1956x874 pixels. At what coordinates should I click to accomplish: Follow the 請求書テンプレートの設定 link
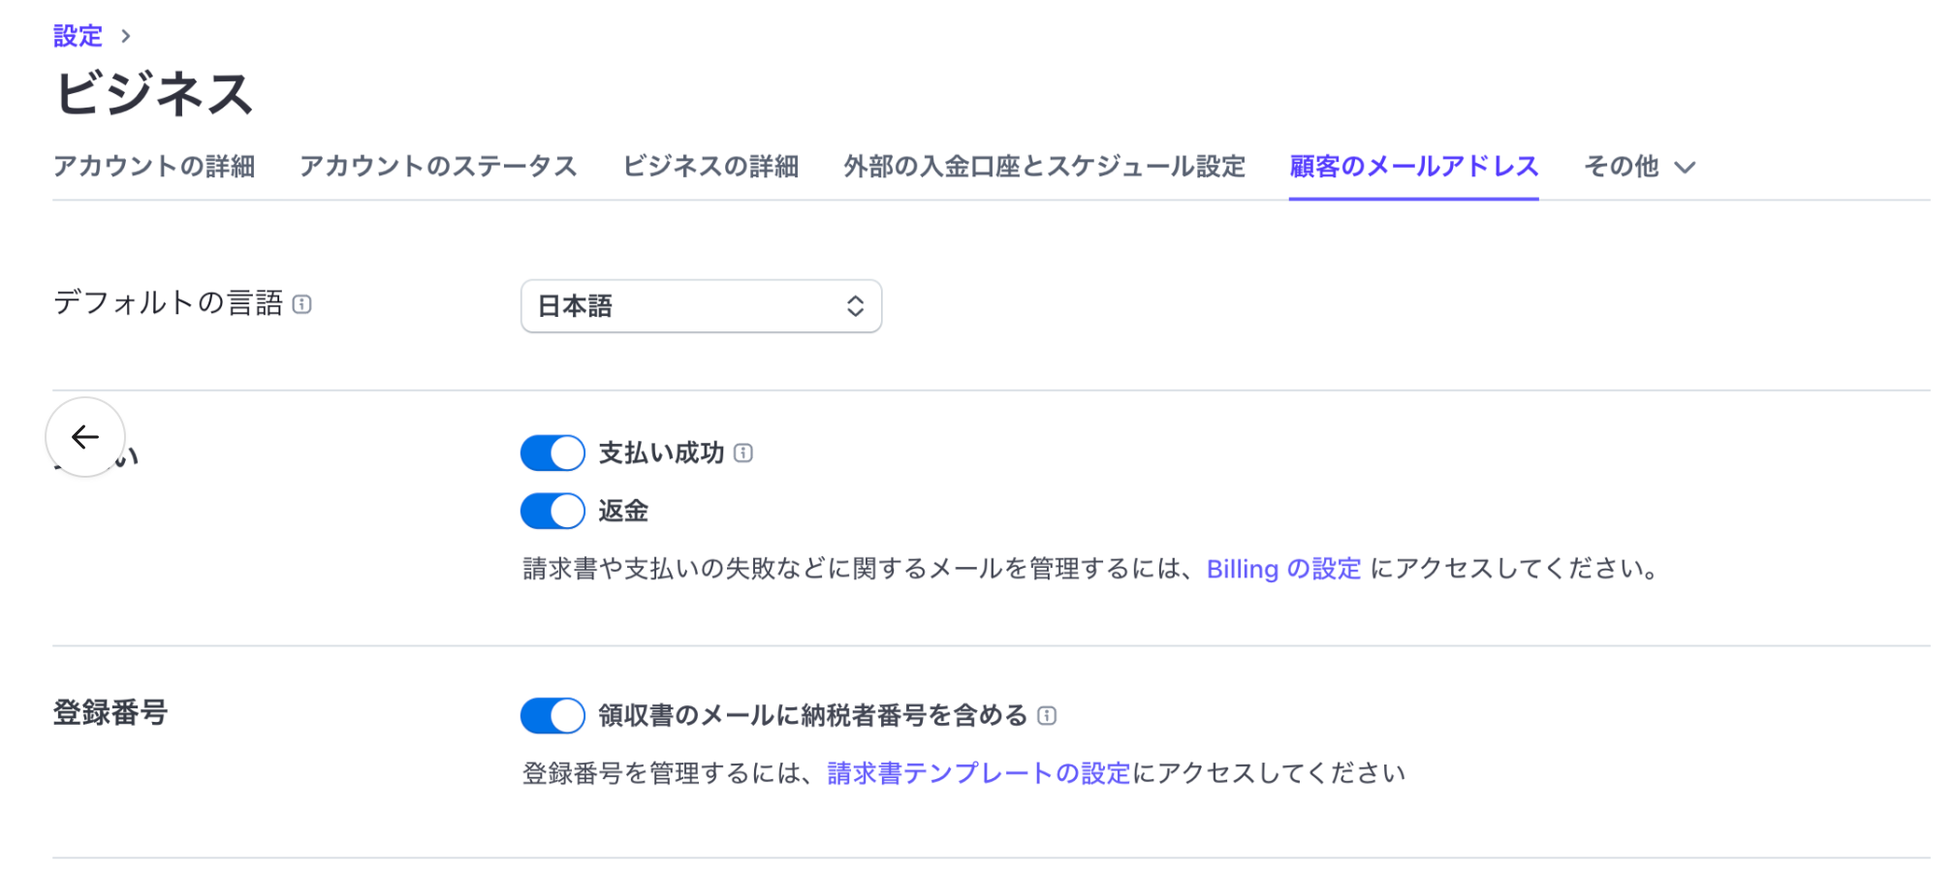978,773
